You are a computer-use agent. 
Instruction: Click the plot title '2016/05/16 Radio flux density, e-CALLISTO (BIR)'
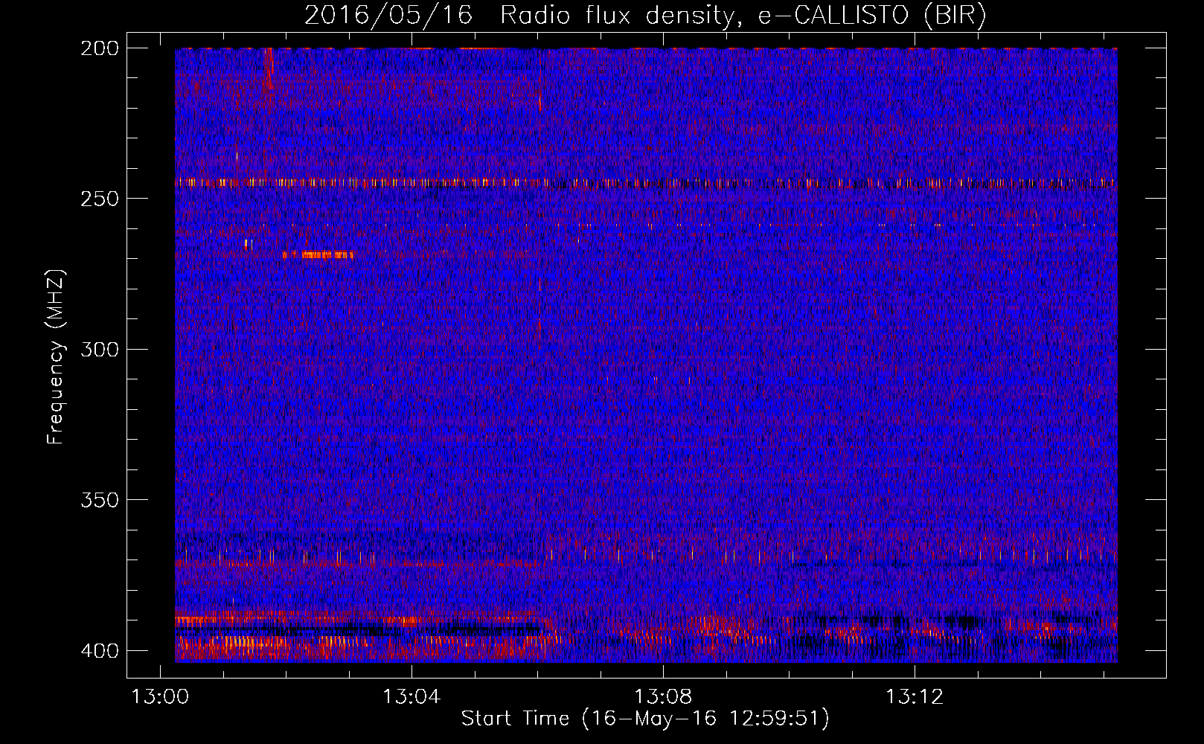[x=645, y=16]
